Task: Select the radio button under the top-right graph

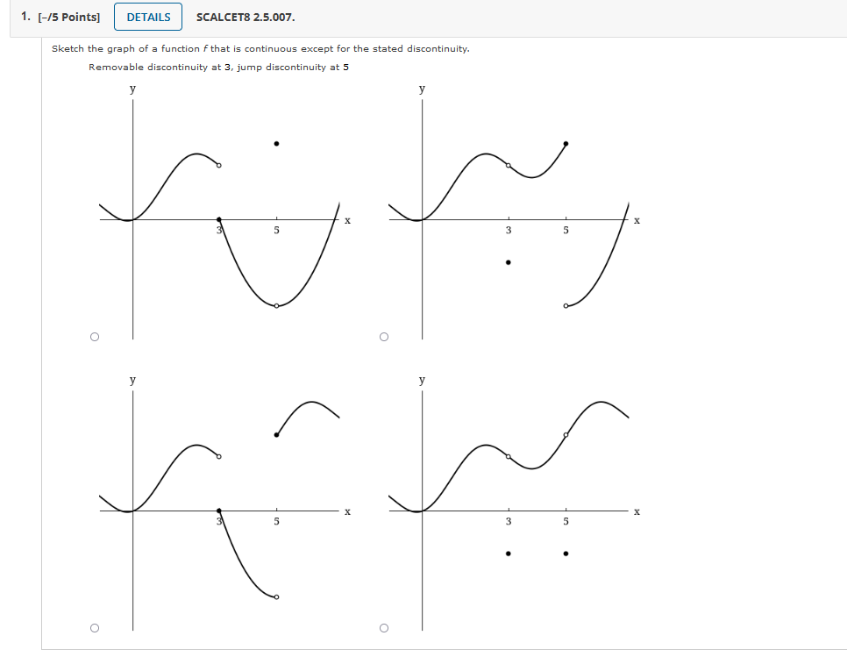Action: [x=383, y=336]
